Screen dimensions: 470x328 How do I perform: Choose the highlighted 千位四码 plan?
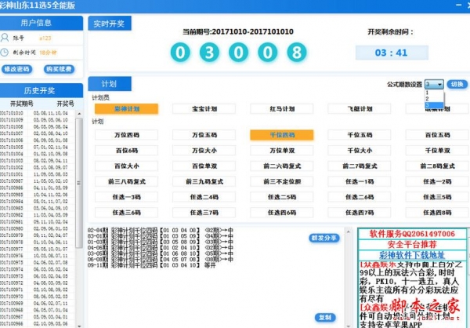point(282,135)
